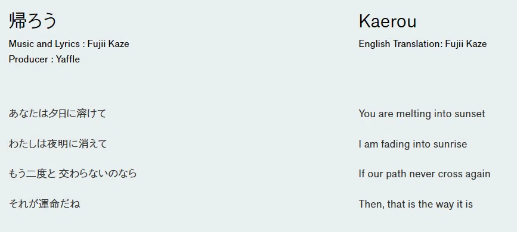The height and width of the screenshot is (232, 517).
Task: Click Fujii Kaze in the translation credit
Action: coord(466,44)
